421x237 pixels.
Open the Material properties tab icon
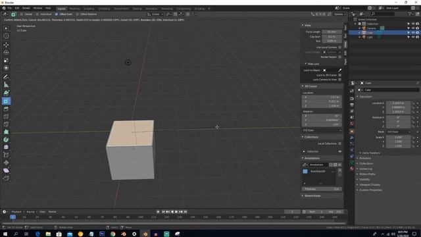coord(352,169)
